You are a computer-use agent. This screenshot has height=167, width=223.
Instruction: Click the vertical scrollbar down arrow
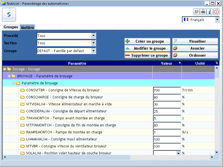point(217,152)
